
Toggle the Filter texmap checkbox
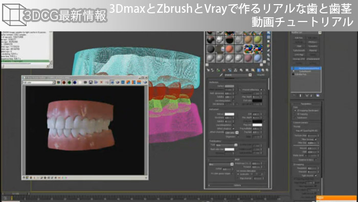click(316, 139)
